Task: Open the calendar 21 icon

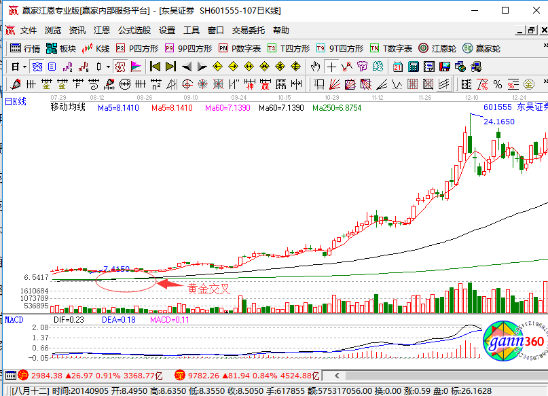Action: click(398, 67)
